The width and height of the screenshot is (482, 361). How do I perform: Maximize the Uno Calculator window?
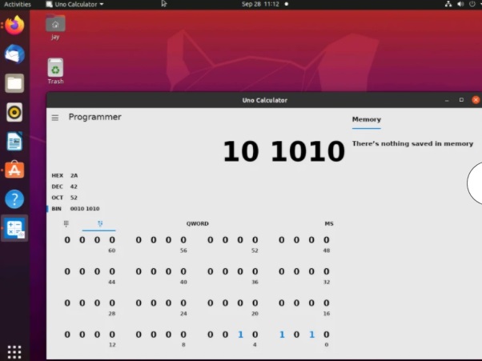point(461,100)
